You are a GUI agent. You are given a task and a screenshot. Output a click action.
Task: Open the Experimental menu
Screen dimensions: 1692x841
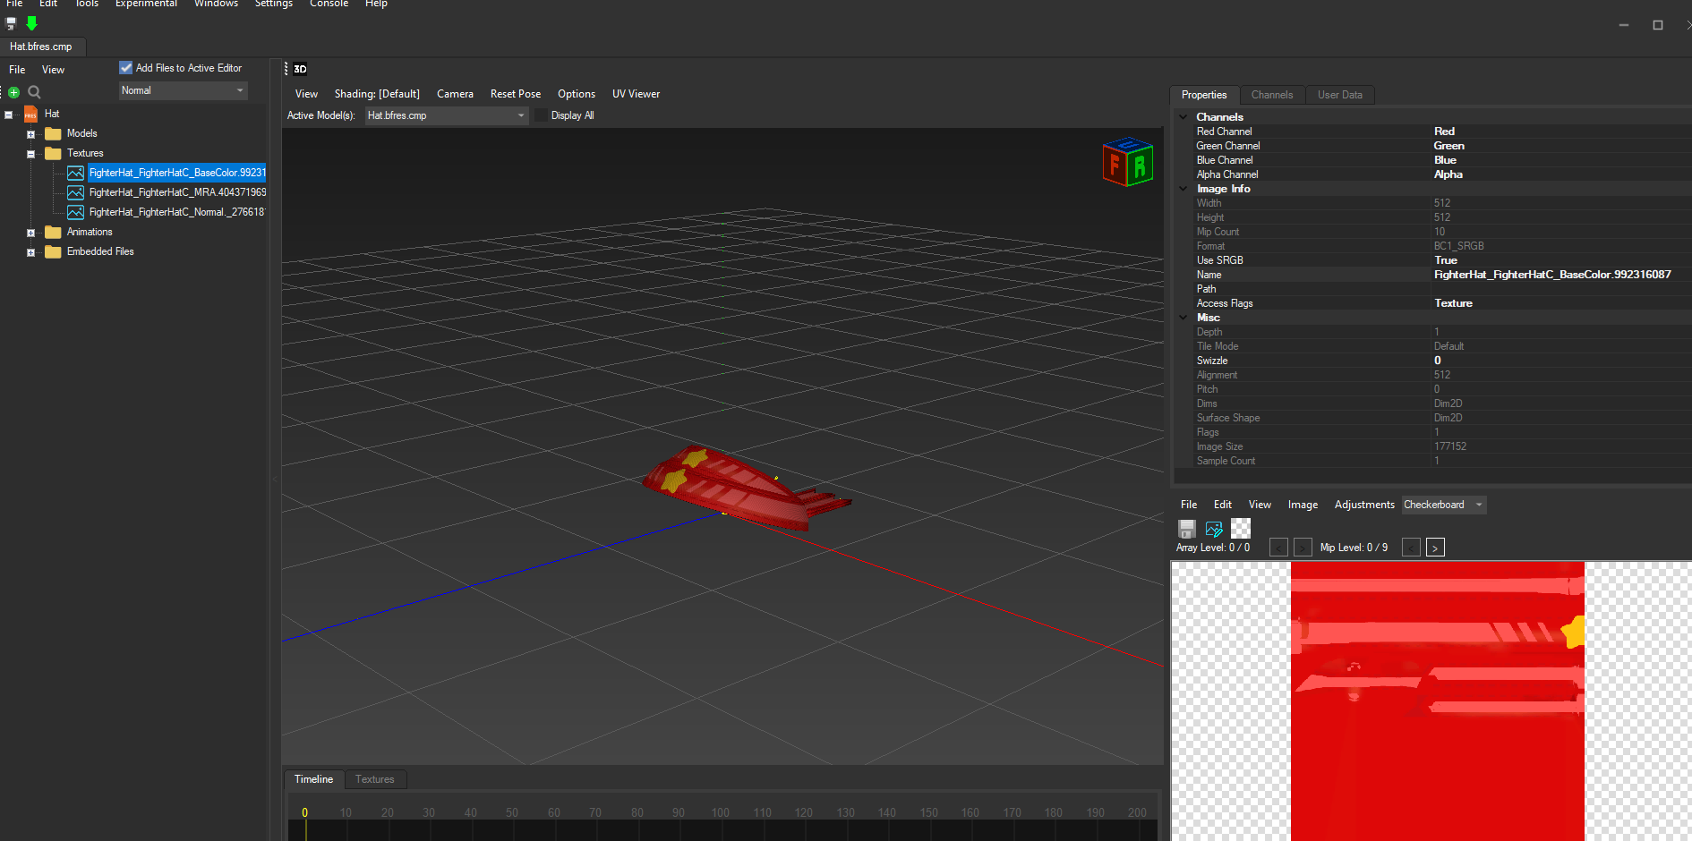tap(145, 4)
